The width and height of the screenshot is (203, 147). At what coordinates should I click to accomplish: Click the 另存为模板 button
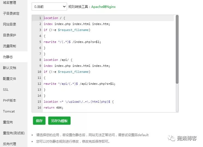pos(59,121)
